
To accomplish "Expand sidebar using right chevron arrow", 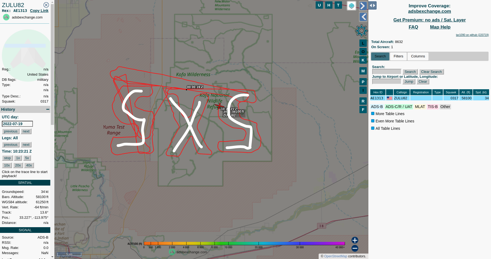I will tap(363, 6).
